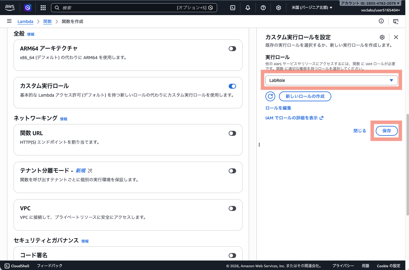Refresh the execution role list

(270, 96)
